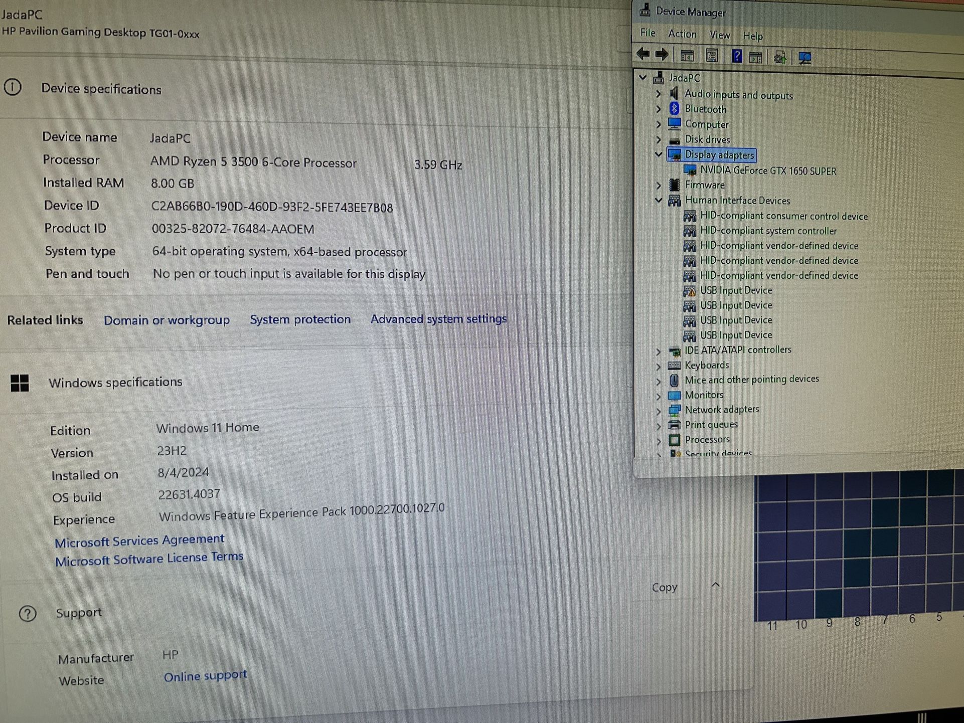Open Advanced system settings link
Viewport: 964px width, 723px height.
click(x=439, y=319)
